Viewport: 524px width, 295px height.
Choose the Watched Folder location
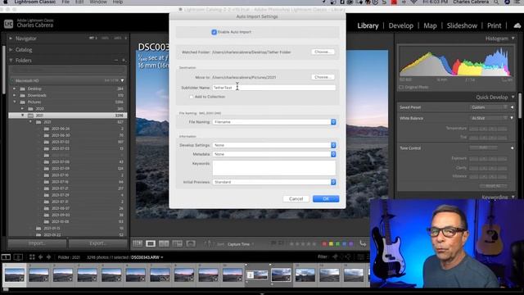tap(323, 52)
